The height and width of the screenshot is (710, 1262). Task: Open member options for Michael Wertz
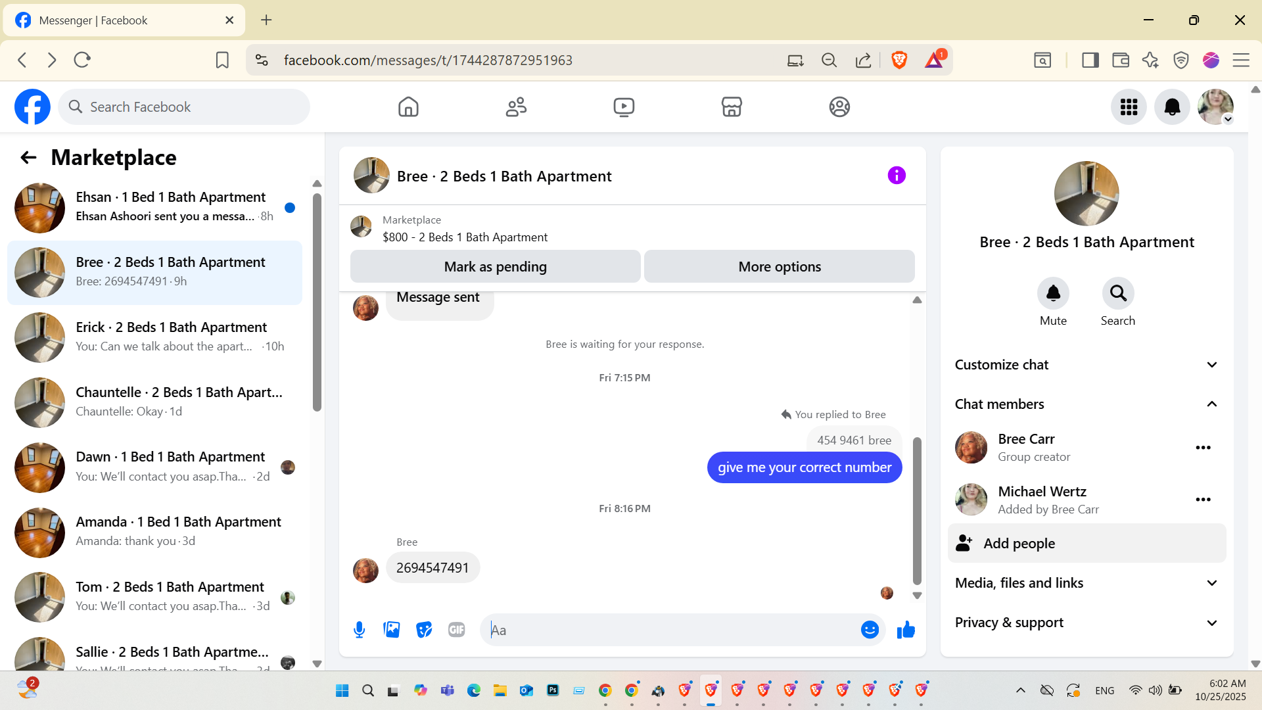tap(1203, 500)
